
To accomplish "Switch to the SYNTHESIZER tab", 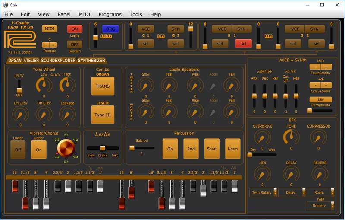I will coord(91,61).
